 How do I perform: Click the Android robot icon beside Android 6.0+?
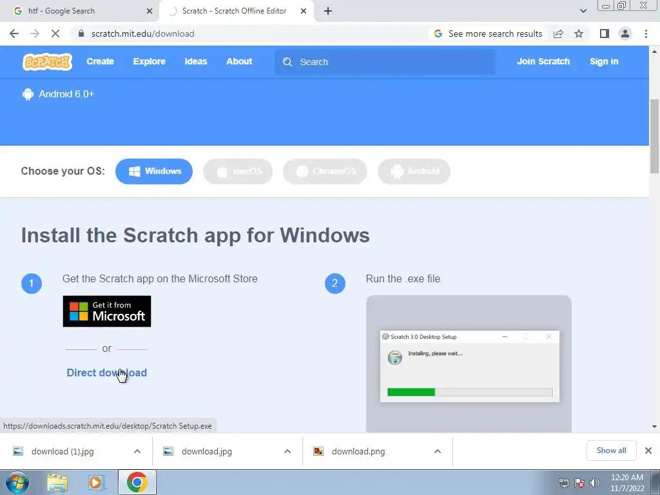(28, 94)
